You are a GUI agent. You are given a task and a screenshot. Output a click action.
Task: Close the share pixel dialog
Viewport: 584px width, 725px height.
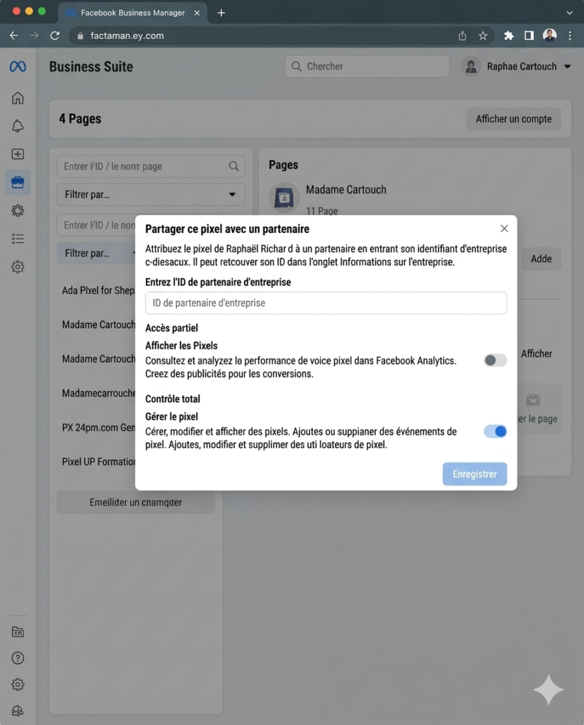click(504, 229)
